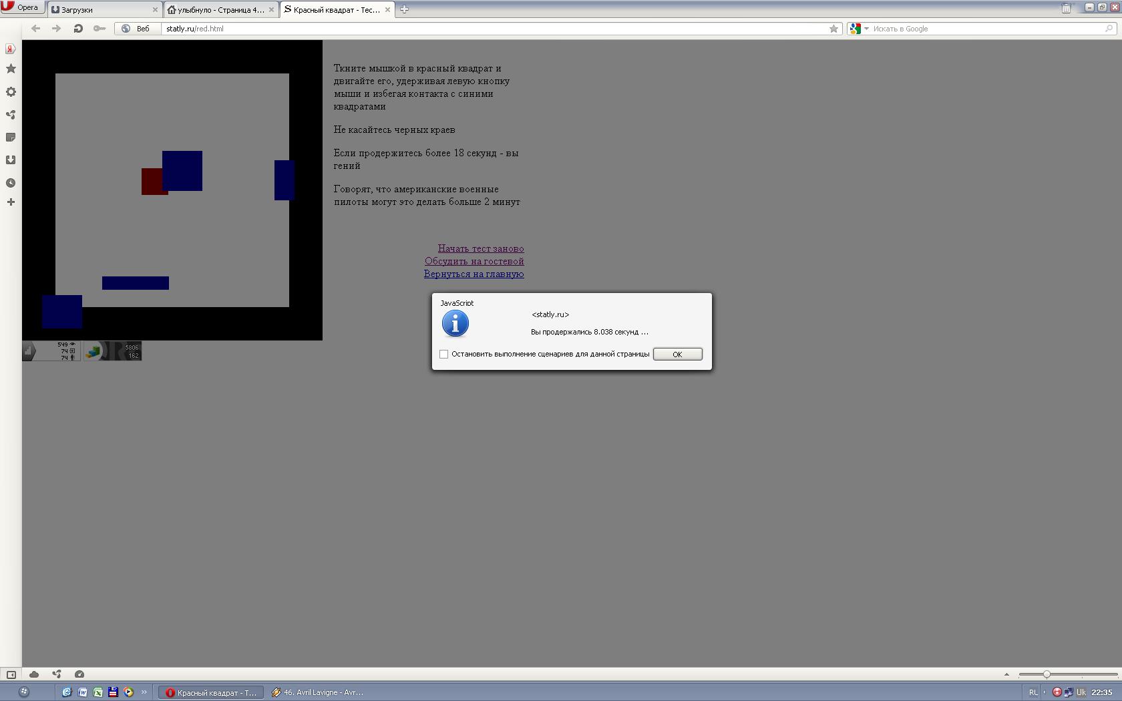Switch to the улыбнуло - Страница 4 tab
This screenshot has height=701, width=1122.
(221, 9)
